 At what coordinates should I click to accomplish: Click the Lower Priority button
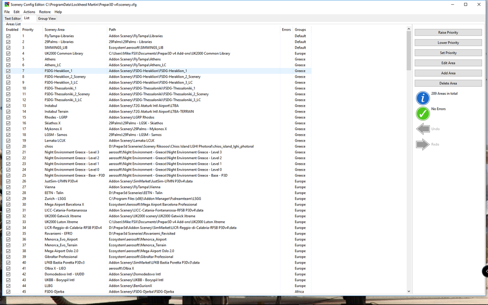tap(448, 42)
